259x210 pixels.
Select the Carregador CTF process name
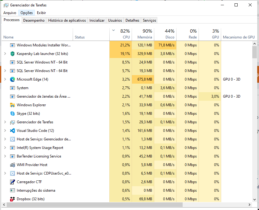pyautogui.click(x=29, y=182)
